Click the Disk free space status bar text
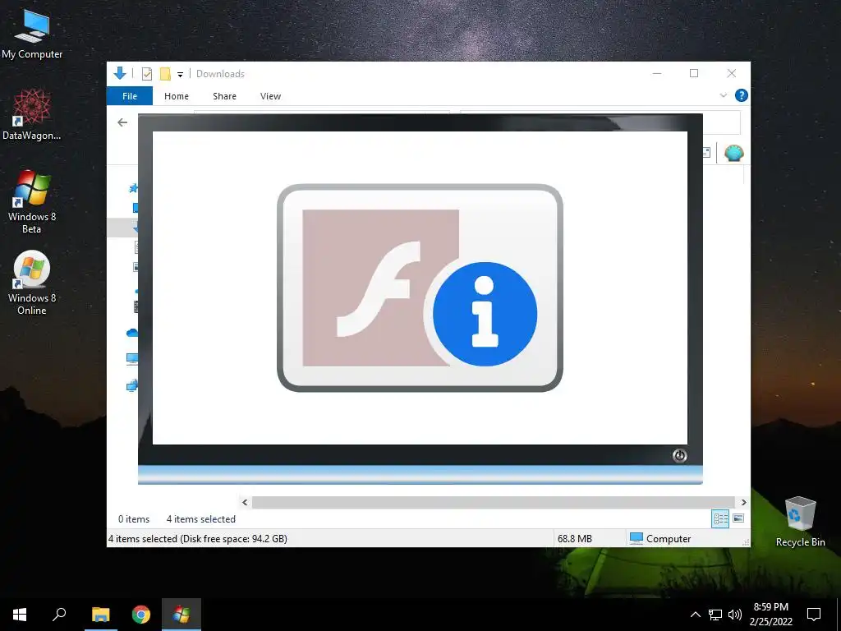The height and width of the screenshot is (631, 841). [198, 539]
